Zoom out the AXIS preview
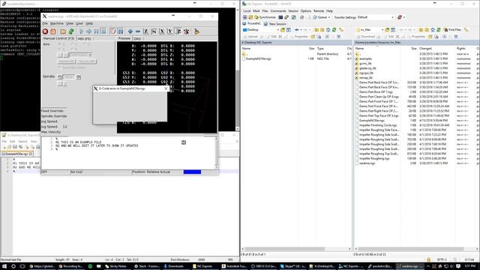The height and width of the screenshot is (270, 480). pos(138,31)
